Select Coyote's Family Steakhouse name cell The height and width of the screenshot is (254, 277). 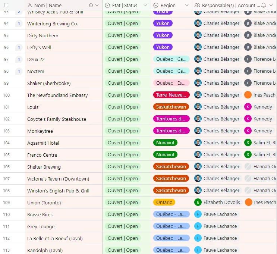point(64,119)
